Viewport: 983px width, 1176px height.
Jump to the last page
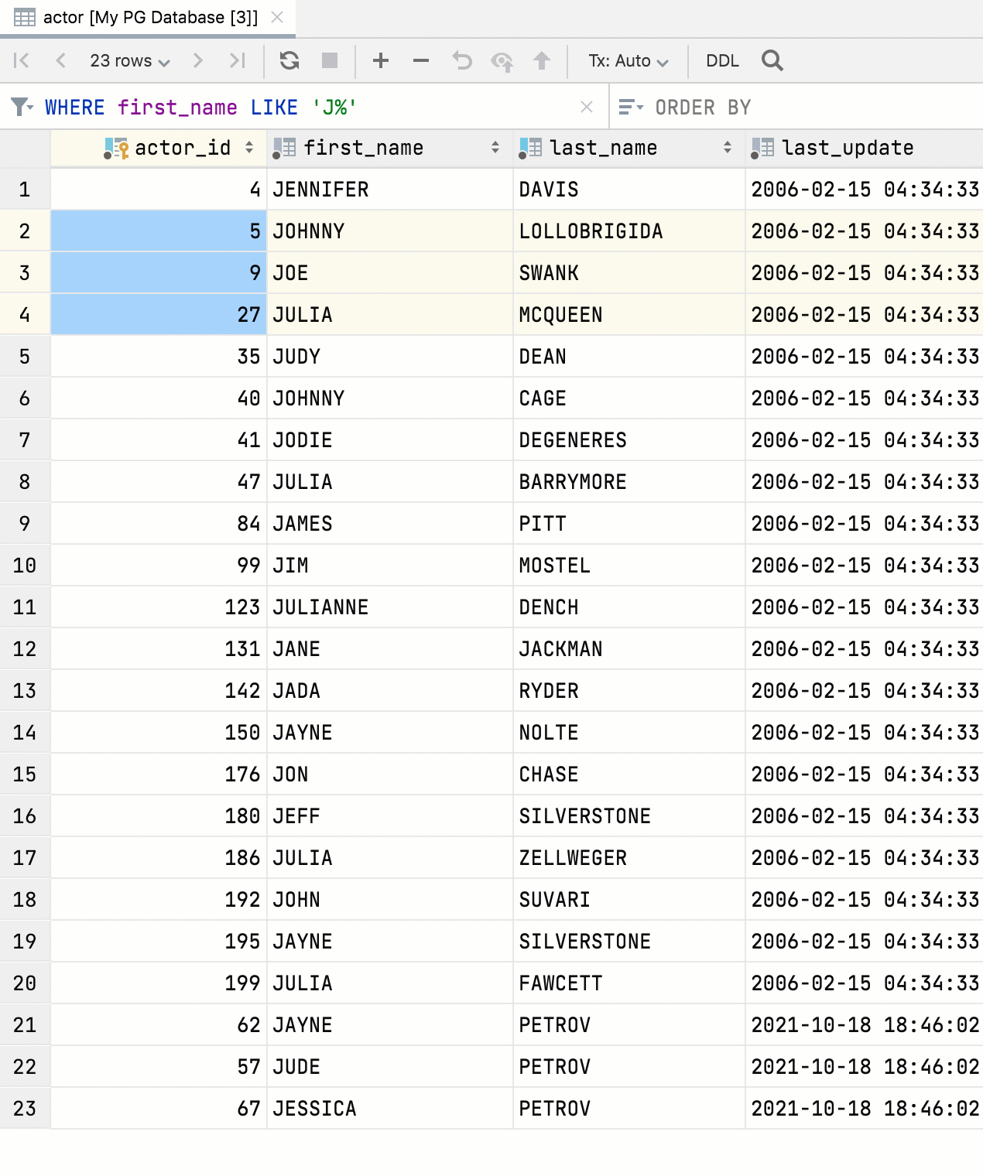click(x=237, y=60)
